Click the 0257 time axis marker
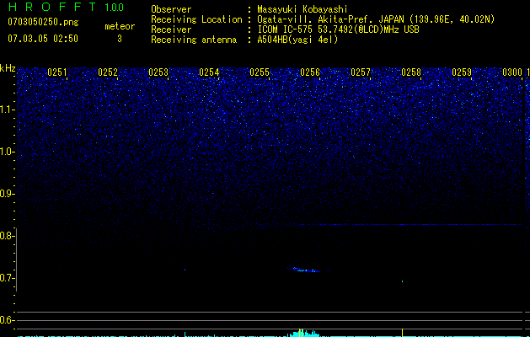This screenshot has height=337, width=530. point(361,72)
